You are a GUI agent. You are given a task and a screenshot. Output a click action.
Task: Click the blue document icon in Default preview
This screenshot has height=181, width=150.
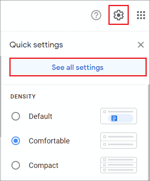[114, 118]
